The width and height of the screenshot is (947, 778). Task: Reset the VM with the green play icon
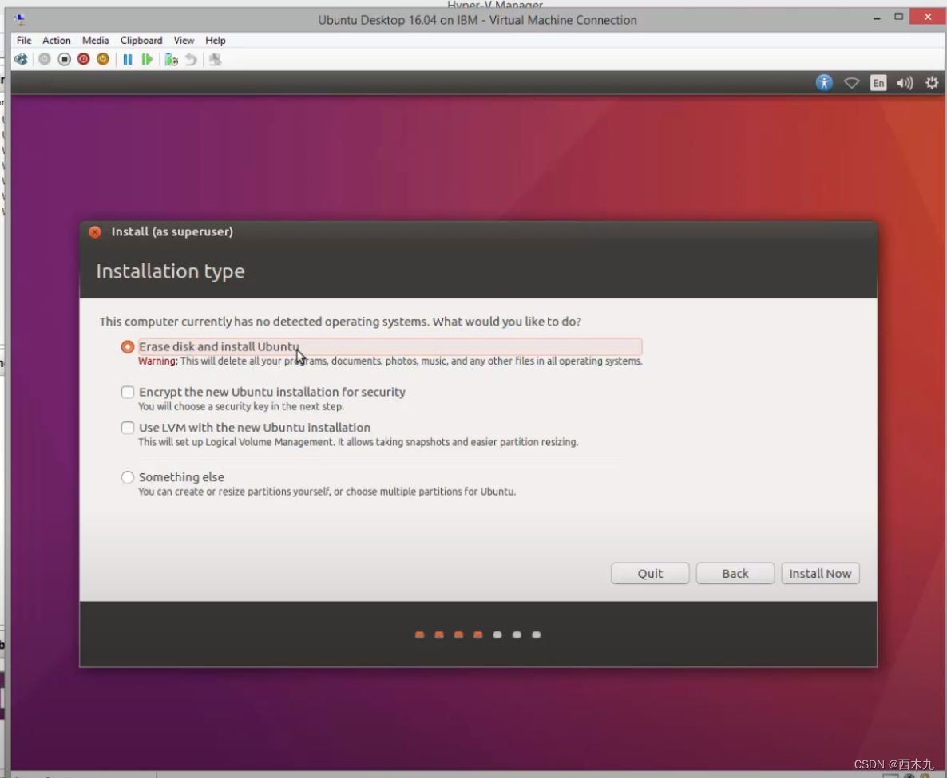pyautogui.click(x=147, y=59)
